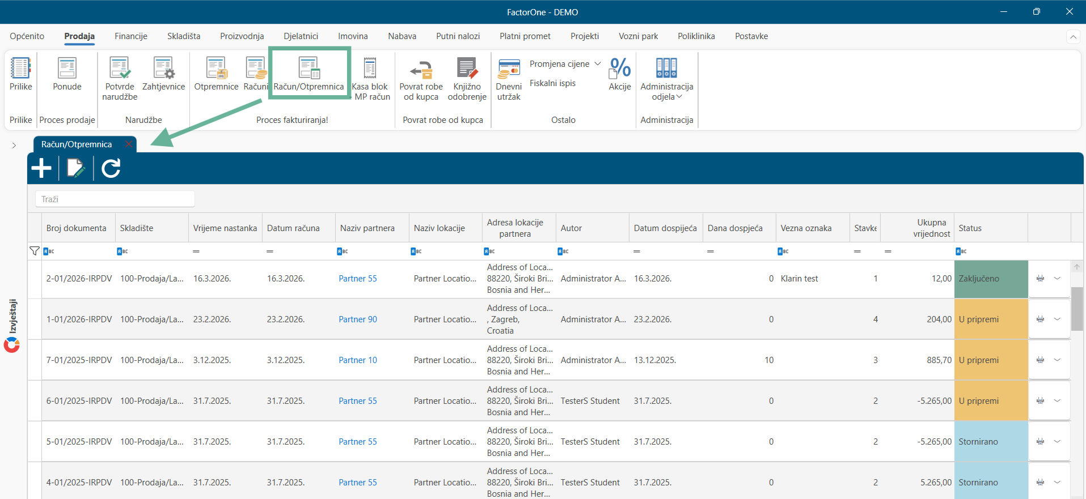Open the Partner 90 link
Viewport: 1086px width, 499px height.
click(x=358, y=319)
